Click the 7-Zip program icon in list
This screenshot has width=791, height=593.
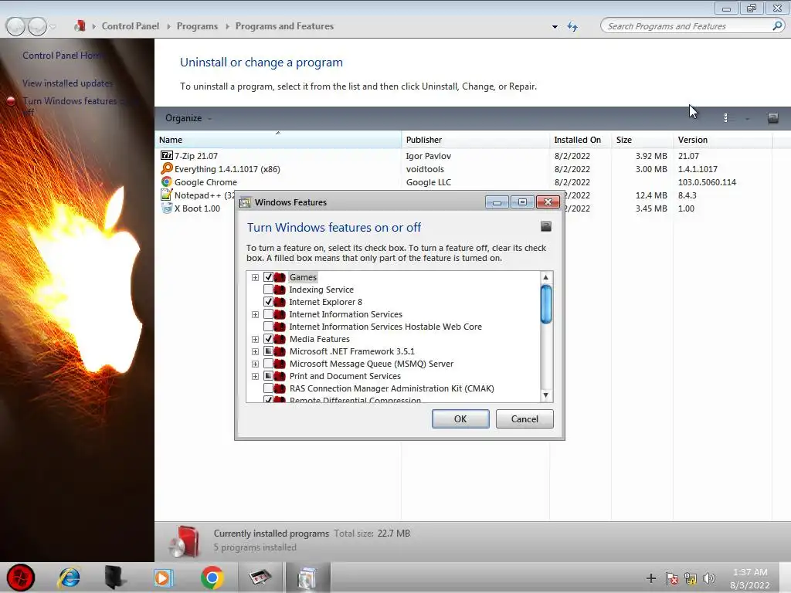tap(167, 156)
